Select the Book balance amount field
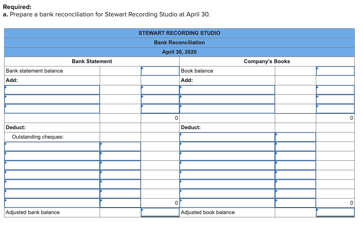Screen dimensions: 363x226 coord(335,71)
